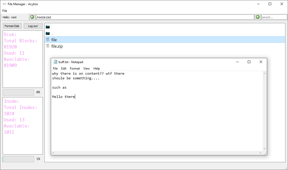Click the green go arrow beside address bar
The image size is (288, 170).
(257, 17)
